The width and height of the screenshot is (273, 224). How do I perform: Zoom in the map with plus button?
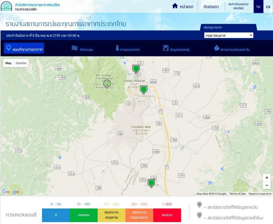tap(267, 177)
